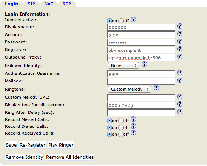Click the Re-Register button

(x=32, y=145)
